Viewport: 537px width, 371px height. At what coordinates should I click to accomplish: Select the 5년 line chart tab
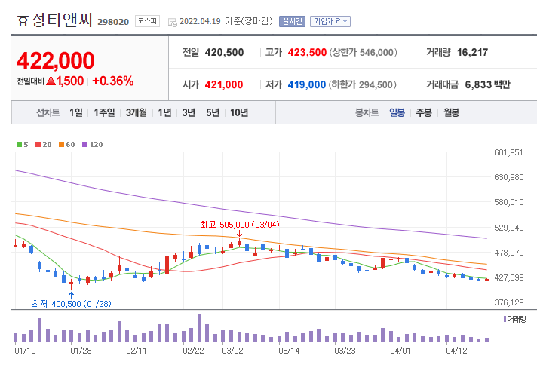[213, 112]
